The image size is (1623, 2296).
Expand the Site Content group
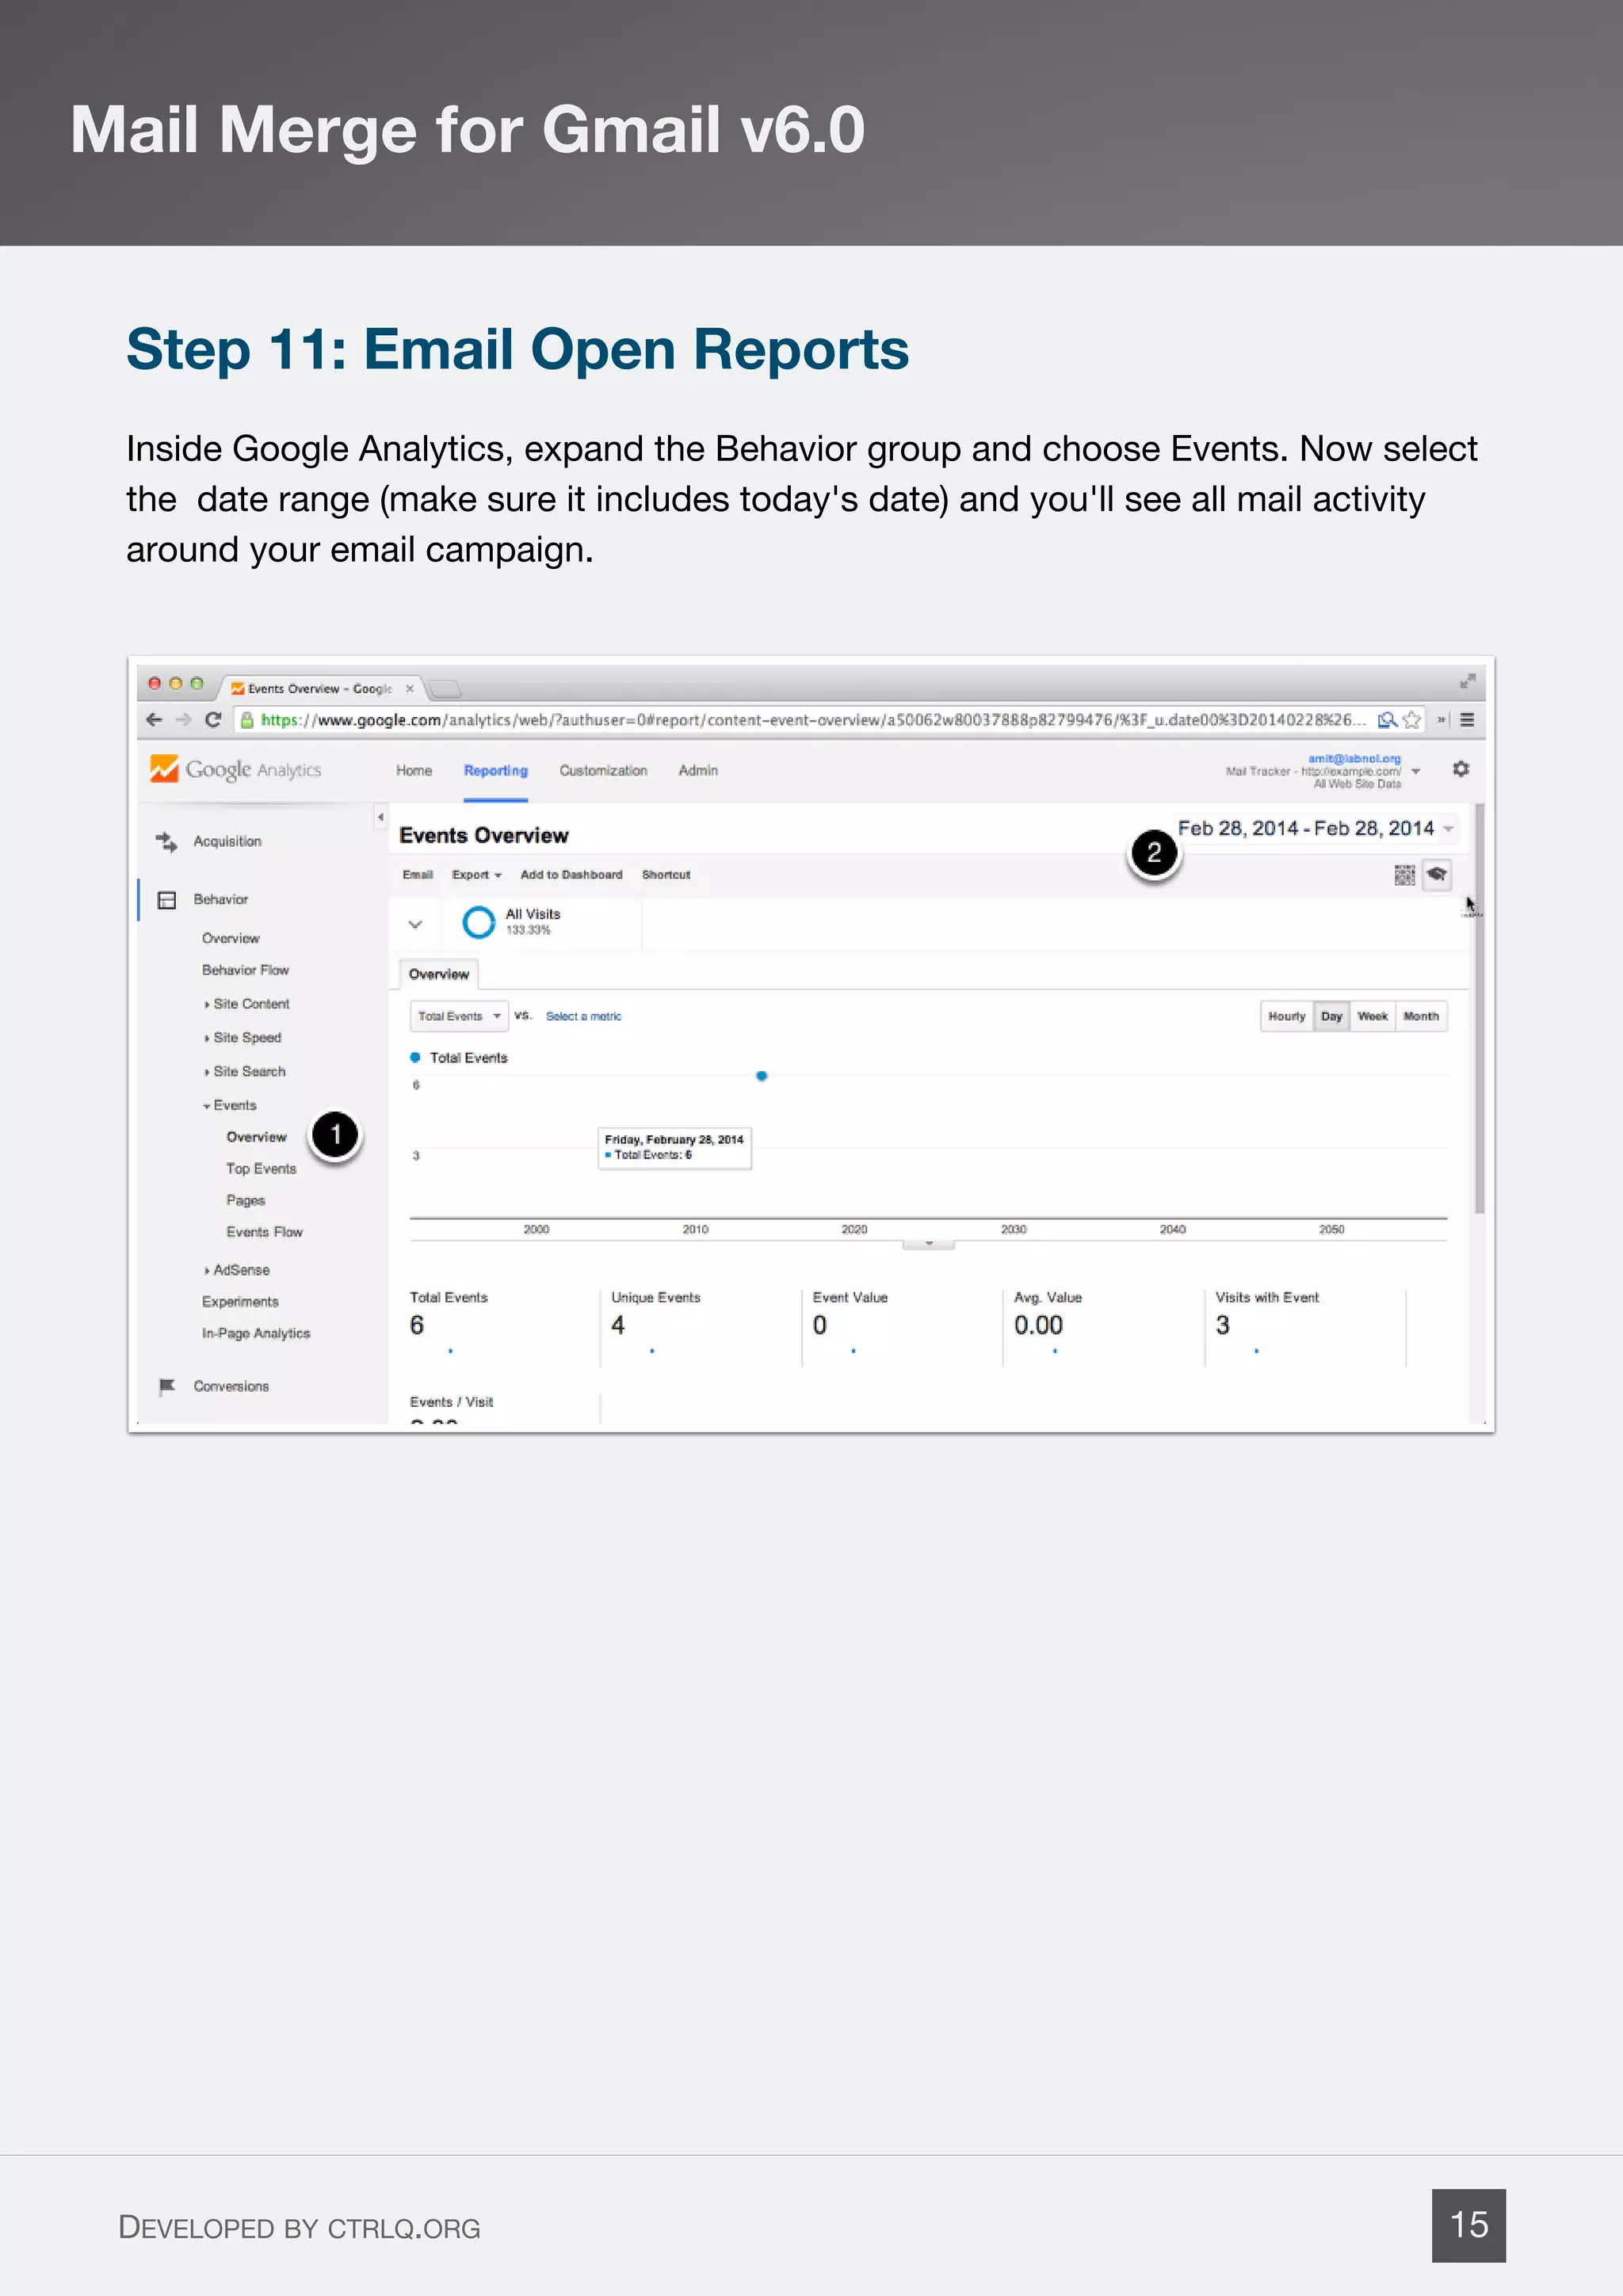247,1004
